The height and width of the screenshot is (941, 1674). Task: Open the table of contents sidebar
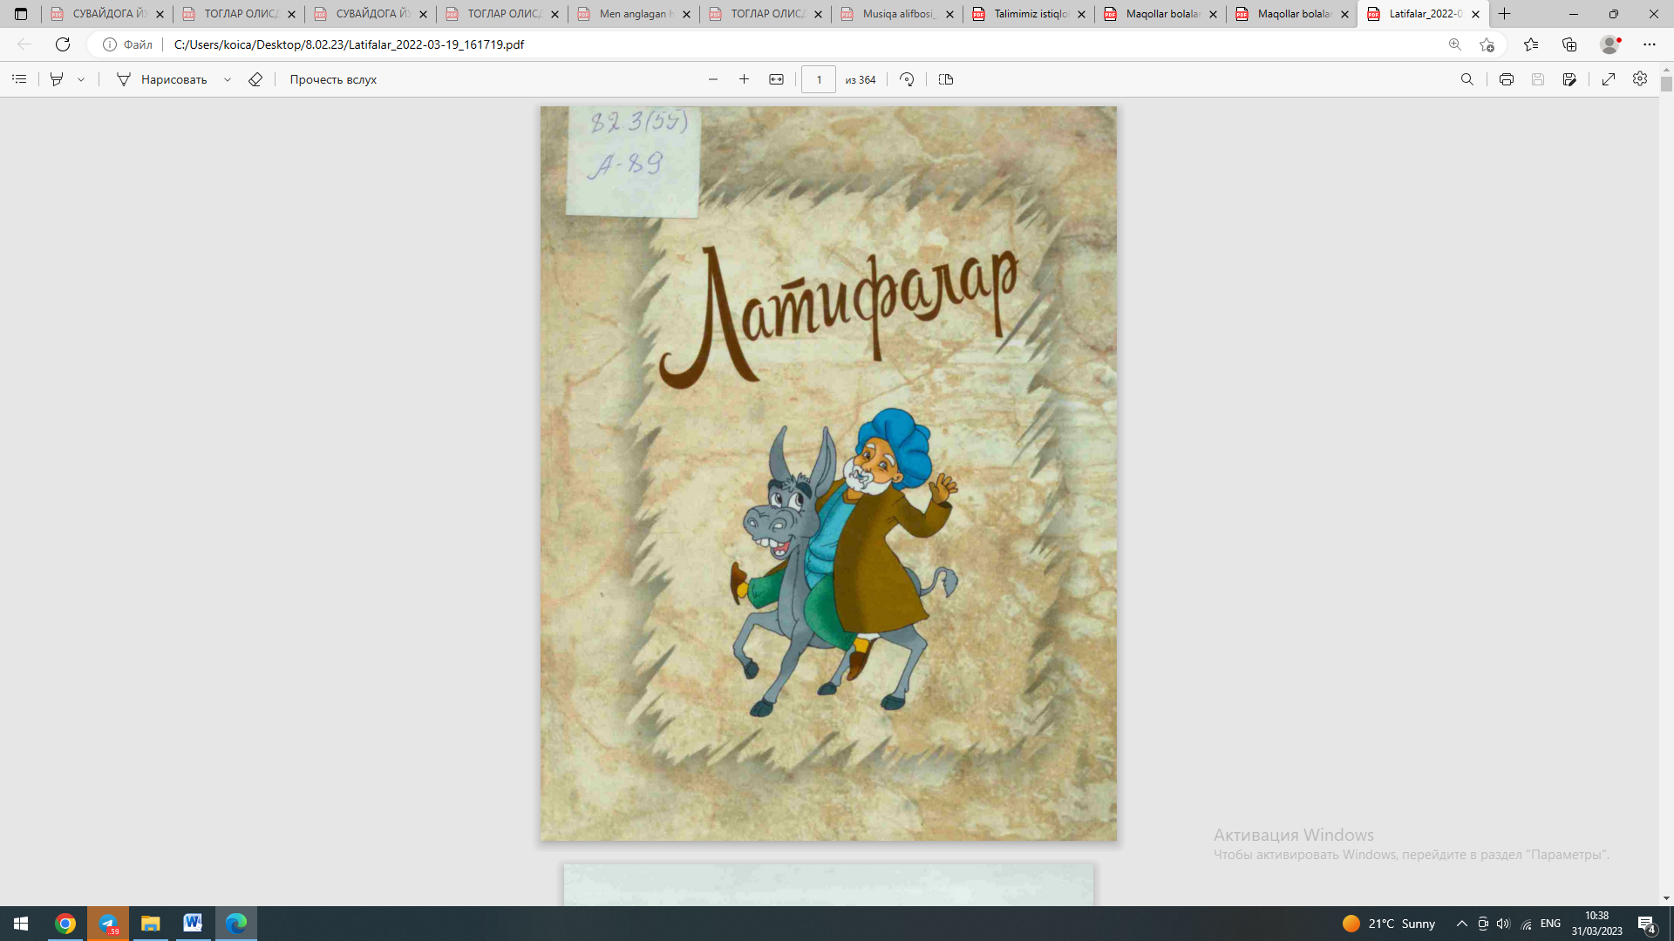point(19,79)
